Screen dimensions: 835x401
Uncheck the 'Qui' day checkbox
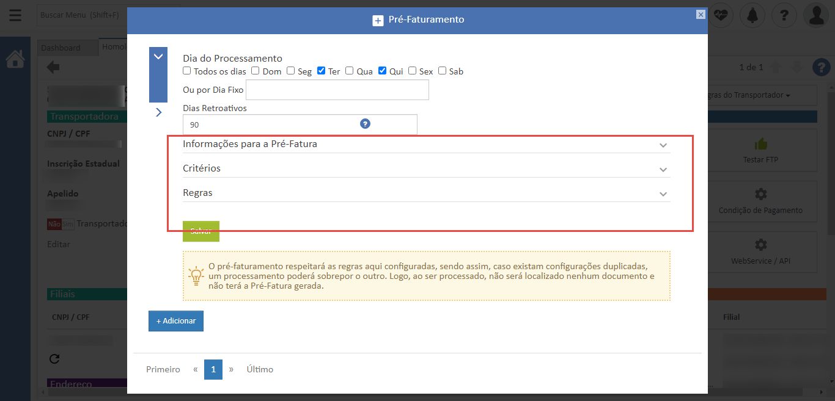383,71
